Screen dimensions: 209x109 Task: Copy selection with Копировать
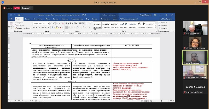coord(20,25)
